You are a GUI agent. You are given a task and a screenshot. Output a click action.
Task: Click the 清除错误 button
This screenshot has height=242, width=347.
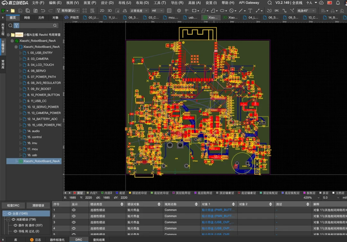click(x=38, y=205)
